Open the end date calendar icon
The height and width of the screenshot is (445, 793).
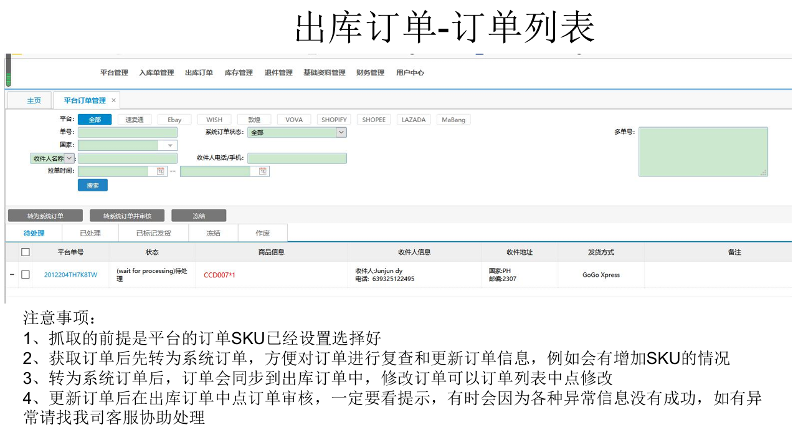[262, 171]
